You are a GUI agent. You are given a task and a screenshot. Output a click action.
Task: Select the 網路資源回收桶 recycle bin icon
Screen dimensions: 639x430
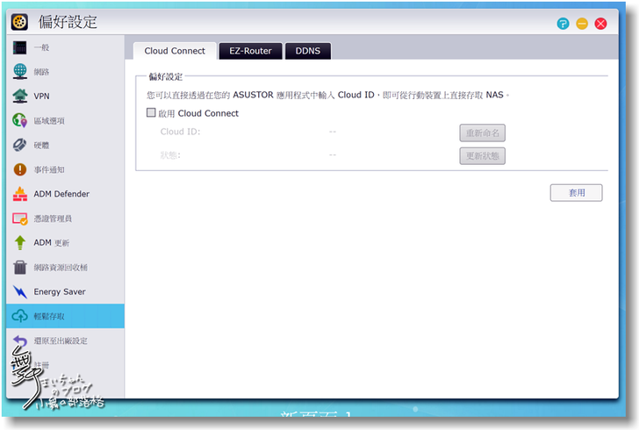pos(19,268)
